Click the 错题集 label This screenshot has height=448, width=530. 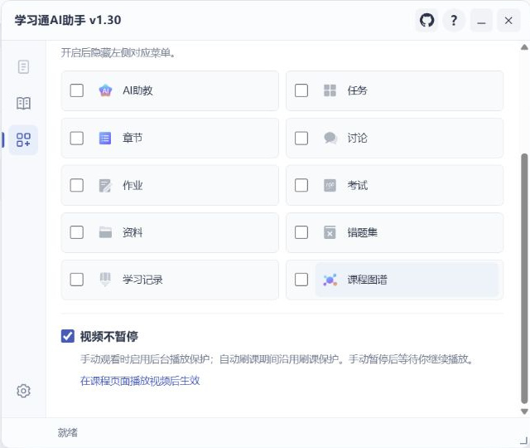[x=363, y=232]
